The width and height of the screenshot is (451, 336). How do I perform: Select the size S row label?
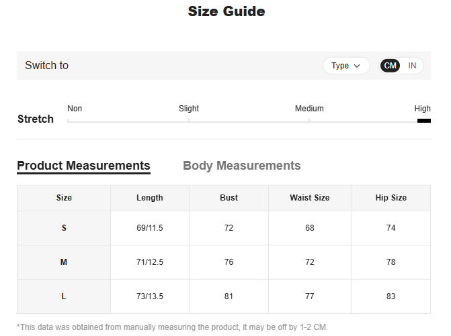coord(64,228)
